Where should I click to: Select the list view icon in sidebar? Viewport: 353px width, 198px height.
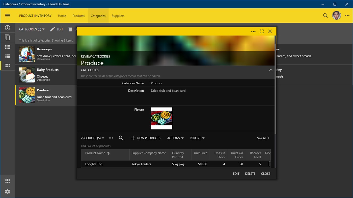click(x=8, y=56)
